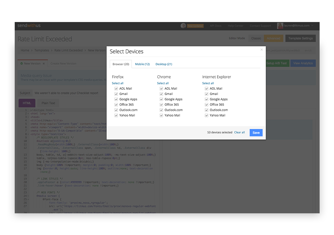Collapse the head tag fold on line 3
Screen dimensions: 334x235
(x=28, y=117)
